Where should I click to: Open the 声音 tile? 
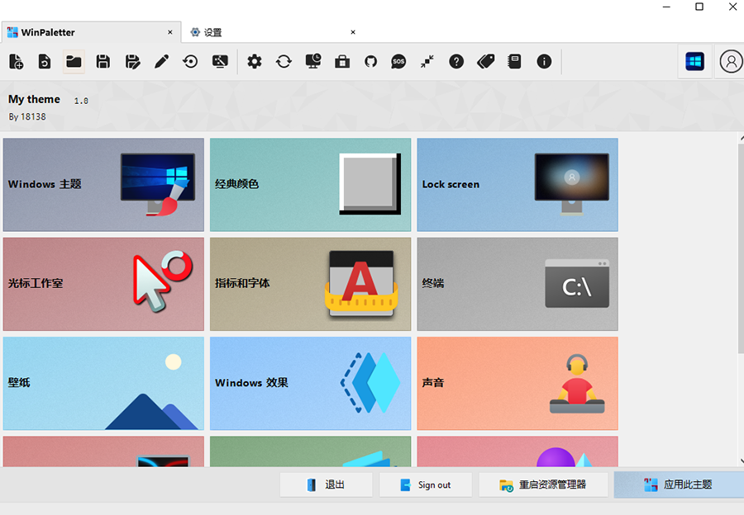coord(517,383)
